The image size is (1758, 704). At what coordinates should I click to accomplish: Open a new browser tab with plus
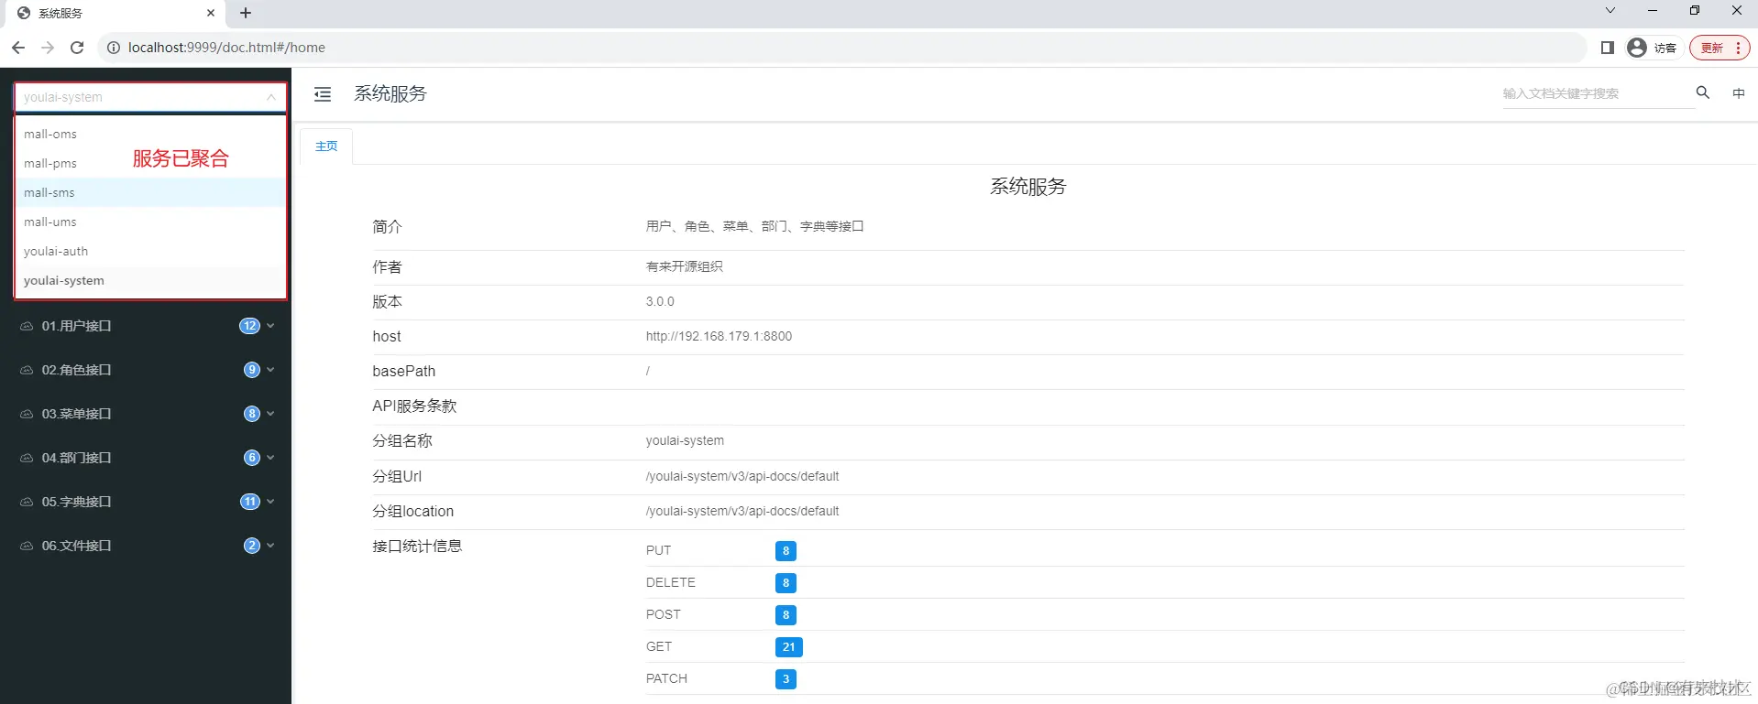click(246, 13)
